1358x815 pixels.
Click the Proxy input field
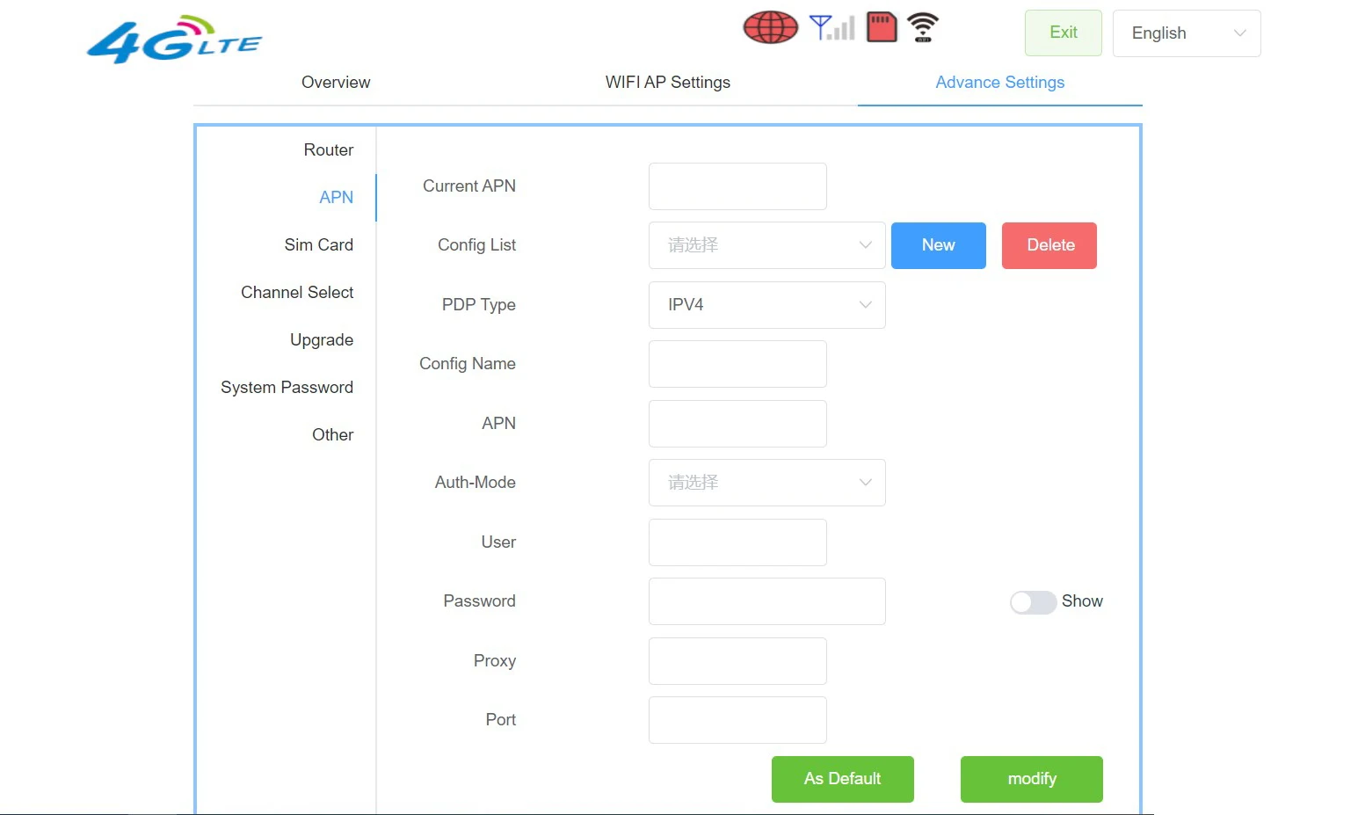[737, 661]
